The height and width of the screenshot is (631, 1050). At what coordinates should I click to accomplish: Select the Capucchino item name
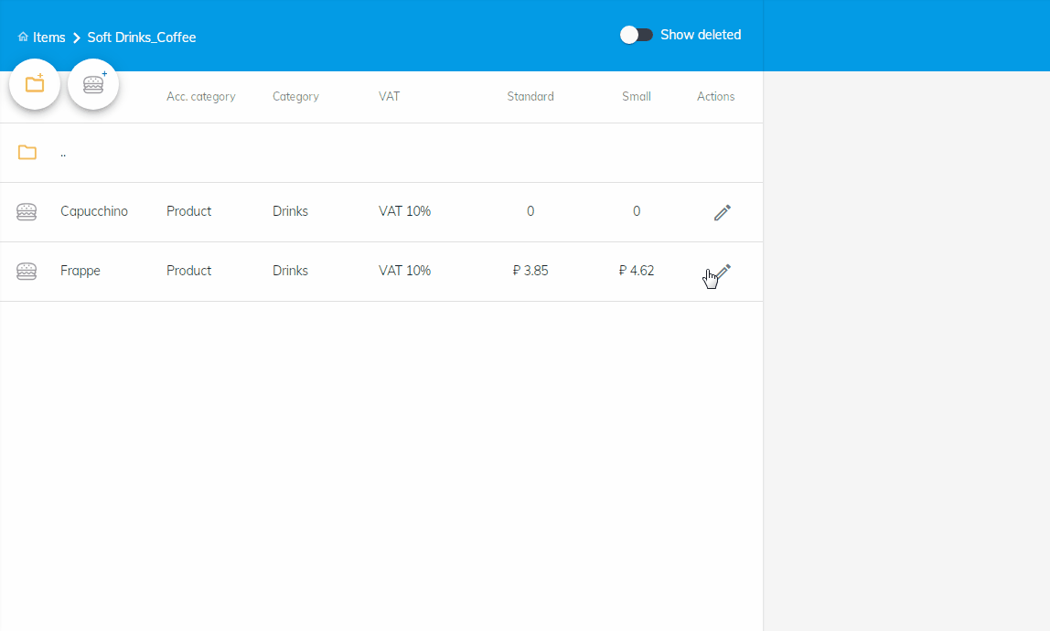[x=94, y=211]
